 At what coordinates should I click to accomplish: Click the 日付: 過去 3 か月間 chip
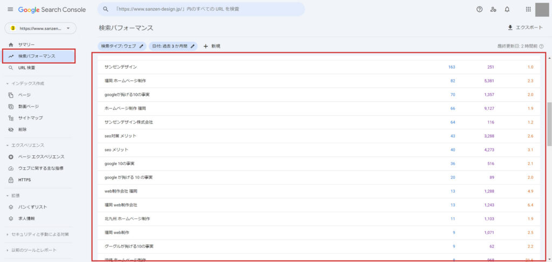click(x=173, y=46)
